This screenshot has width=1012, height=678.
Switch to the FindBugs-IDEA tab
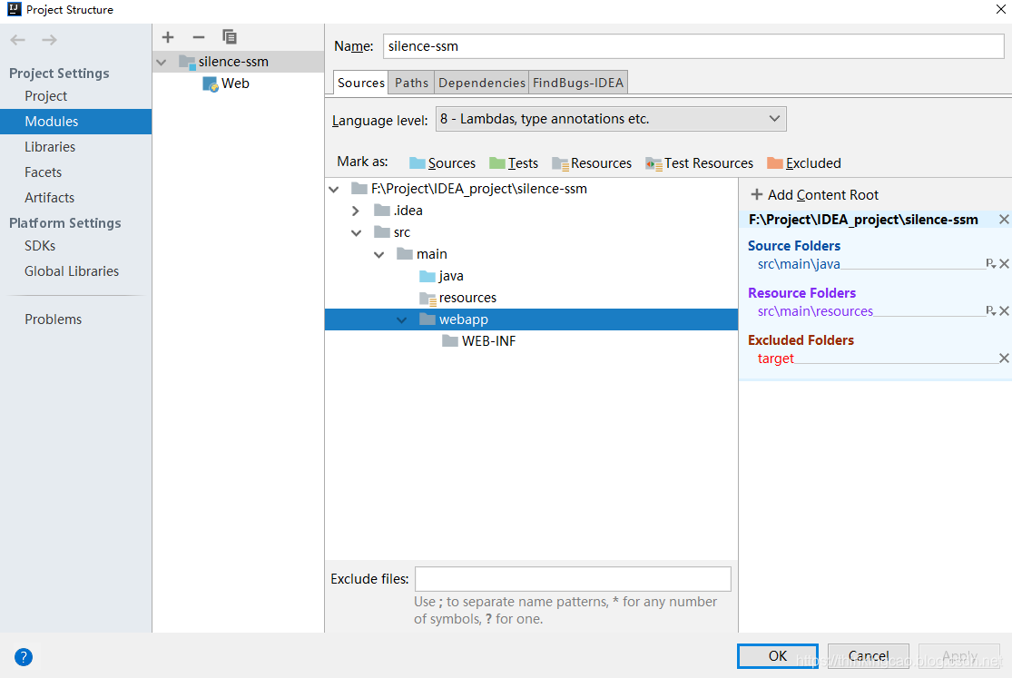point(577,83)
